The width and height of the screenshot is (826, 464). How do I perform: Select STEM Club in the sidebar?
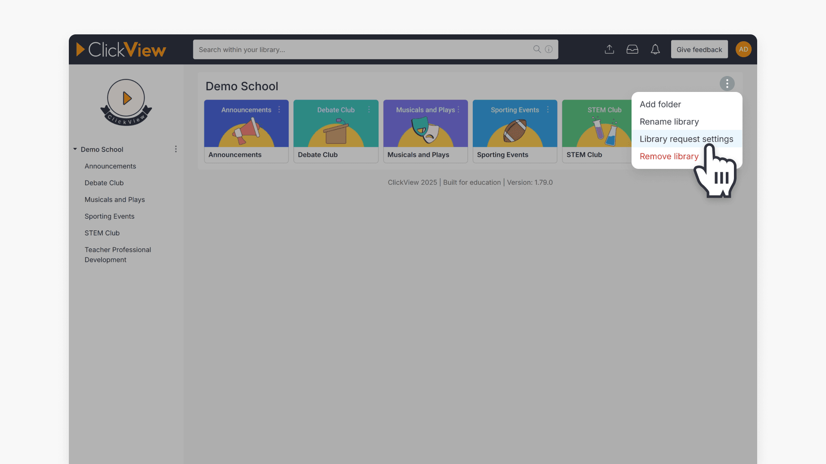[102, 233]
